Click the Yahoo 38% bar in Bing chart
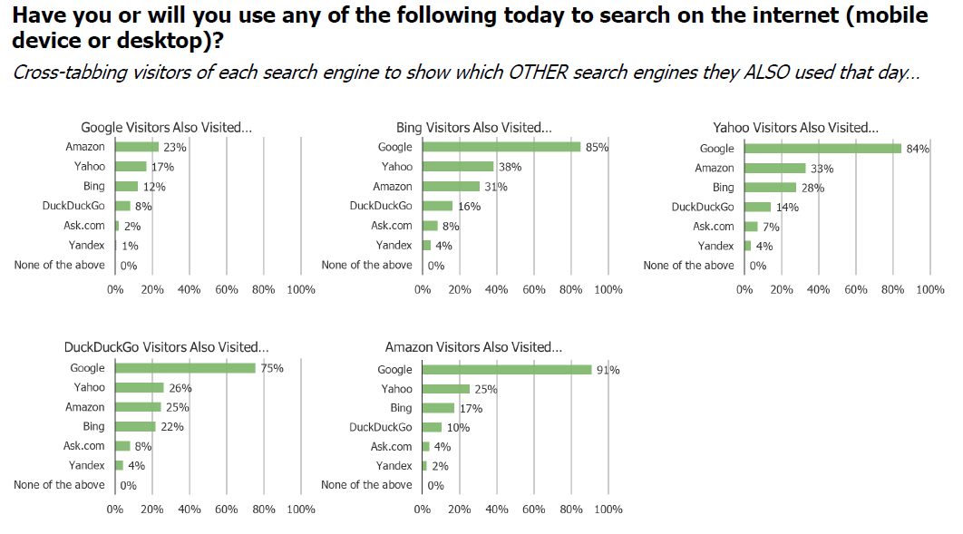This screenshot has width=963, height=534. click(458, 166)
